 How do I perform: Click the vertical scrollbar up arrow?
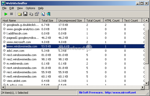[146, 20]
